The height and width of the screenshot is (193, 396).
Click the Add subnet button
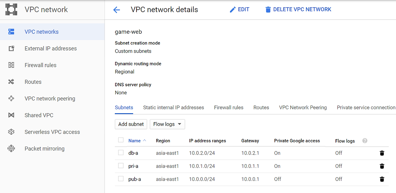pyautogui.click(x=131, y=124)
